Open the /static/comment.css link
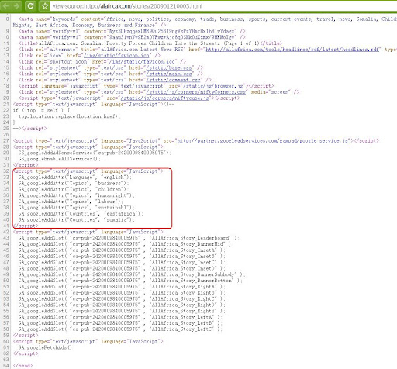The height and width of the screenshot is (369, 397). [173, 80]
